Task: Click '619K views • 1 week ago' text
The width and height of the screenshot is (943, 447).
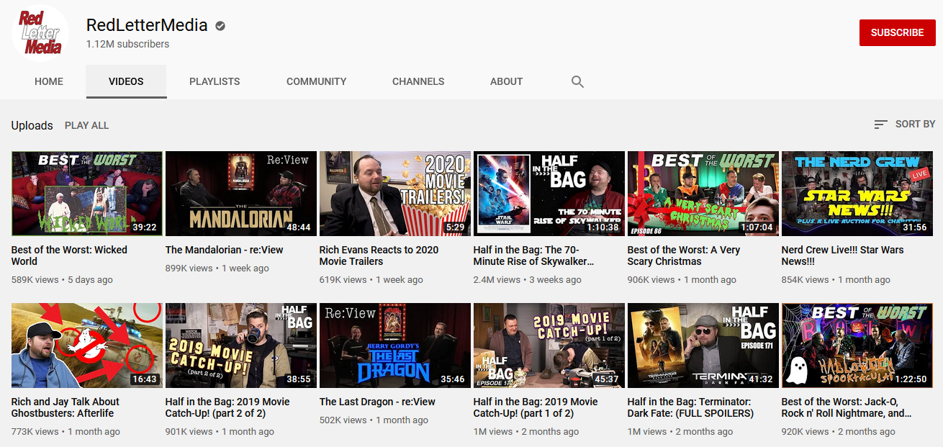Action: point(371,279)
